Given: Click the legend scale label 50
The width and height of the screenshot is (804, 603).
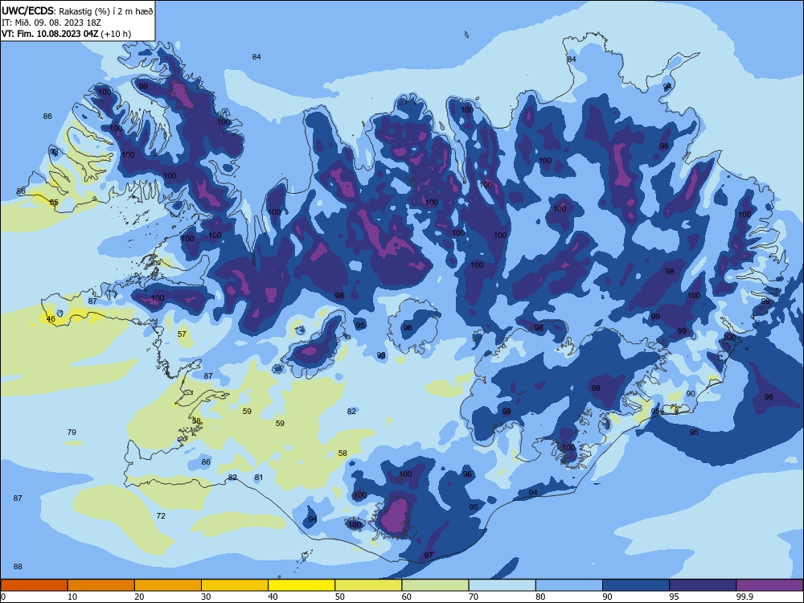Looking at the screenshot, I should pyautogui.click(x=340, y=597).
